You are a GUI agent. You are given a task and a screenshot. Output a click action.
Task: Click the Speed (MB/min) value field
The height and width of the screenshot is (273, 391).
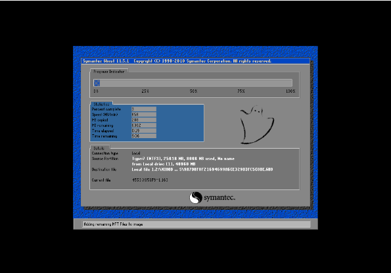pos(144,114)
